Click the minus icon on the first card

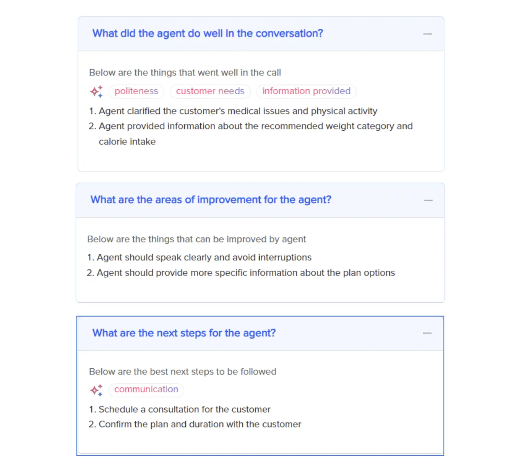click(x=428, y=34)
